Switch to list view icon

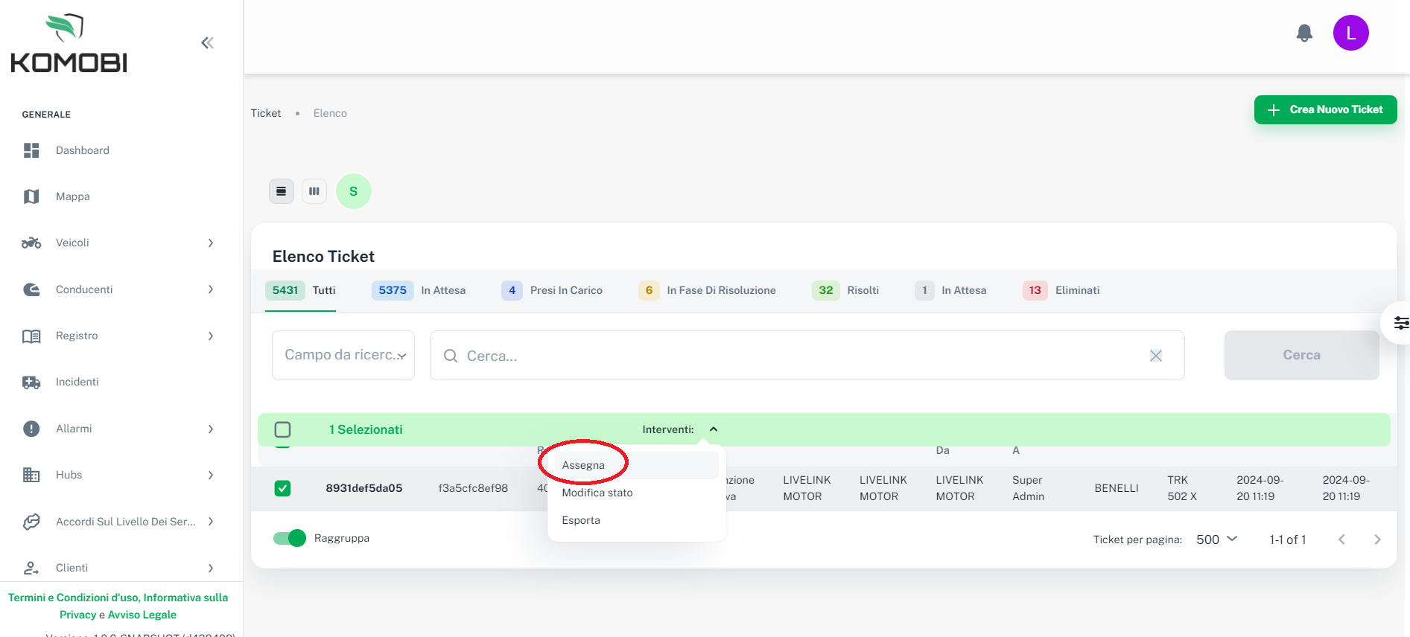281,191
